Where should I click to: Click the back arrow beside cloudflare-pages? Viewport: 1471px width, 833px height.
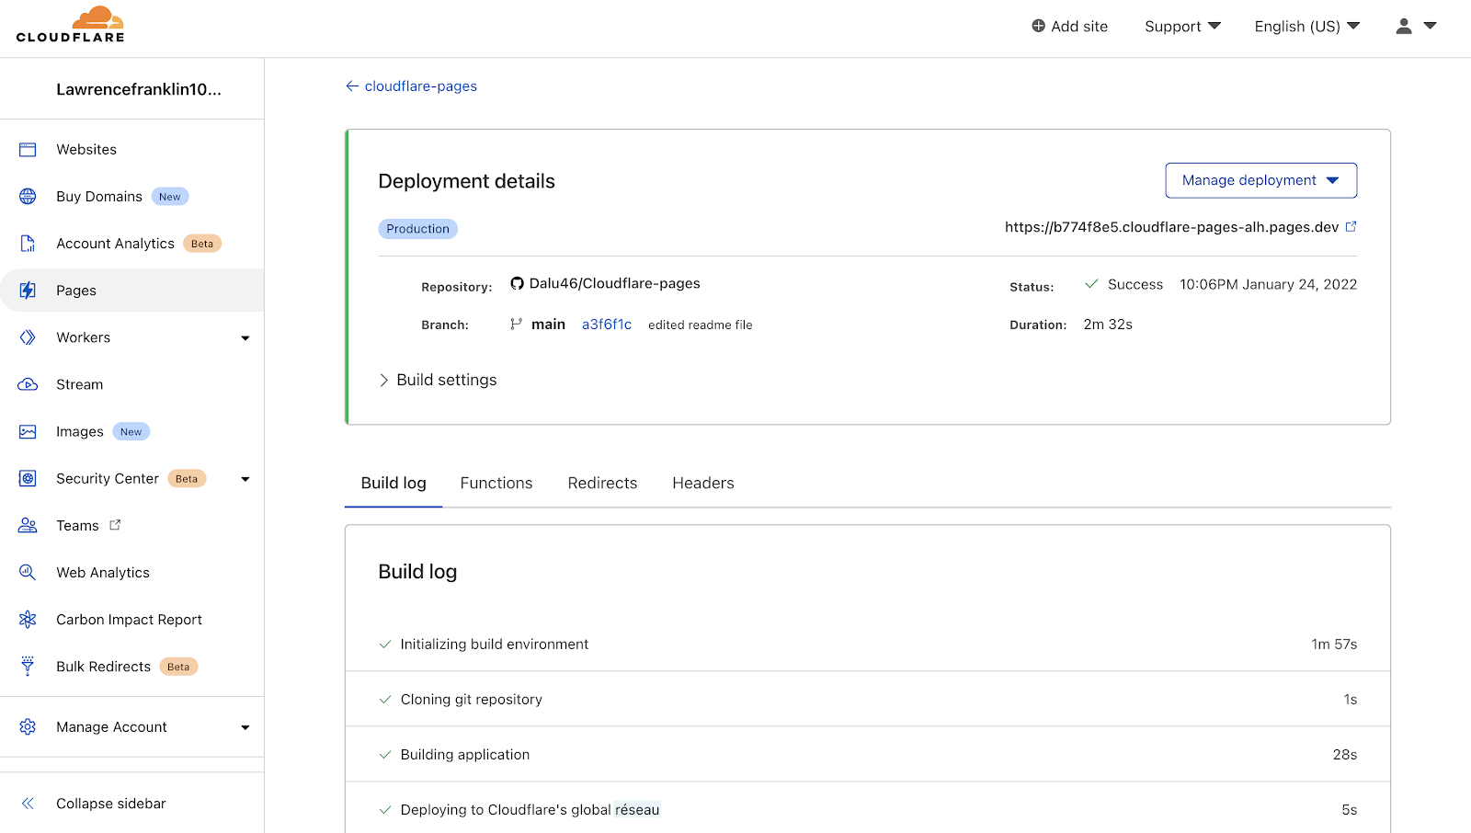[352, 86]
